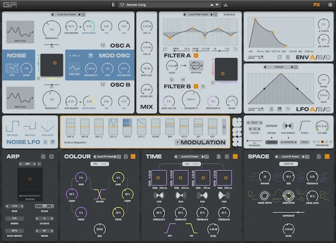Click the HPF filter shape icon
Viewport: 336px width, 243px height.
click(x=170, y=228)
